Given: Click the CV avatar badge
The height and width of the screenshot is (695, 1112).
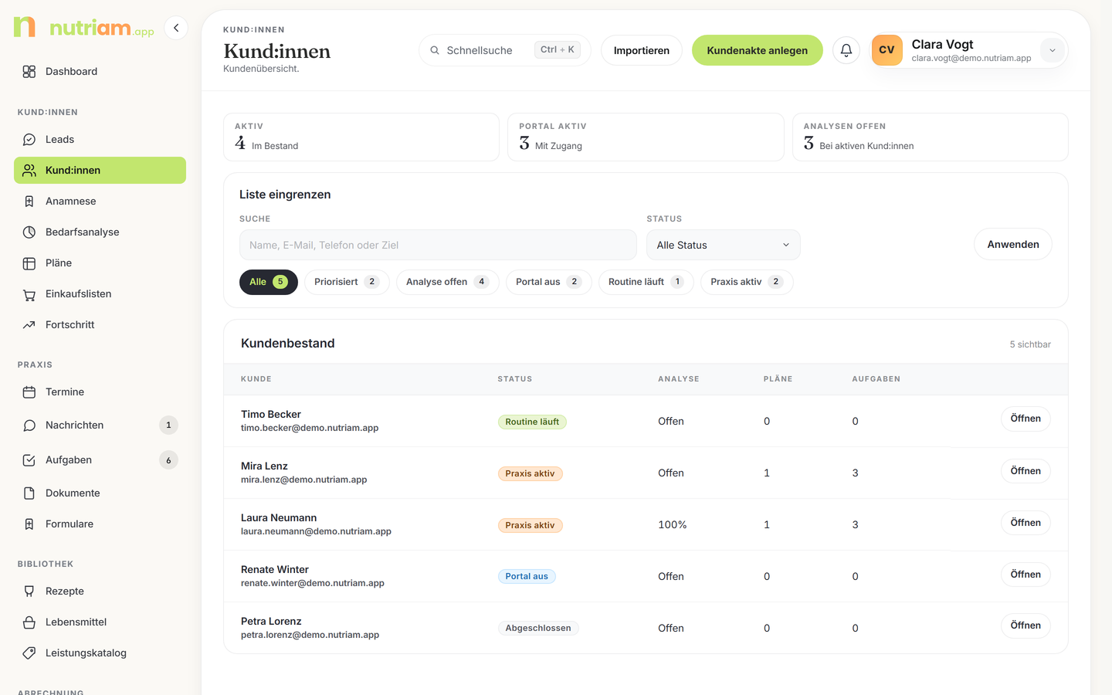Looking at the screenshot, I should tap(887, 50).
